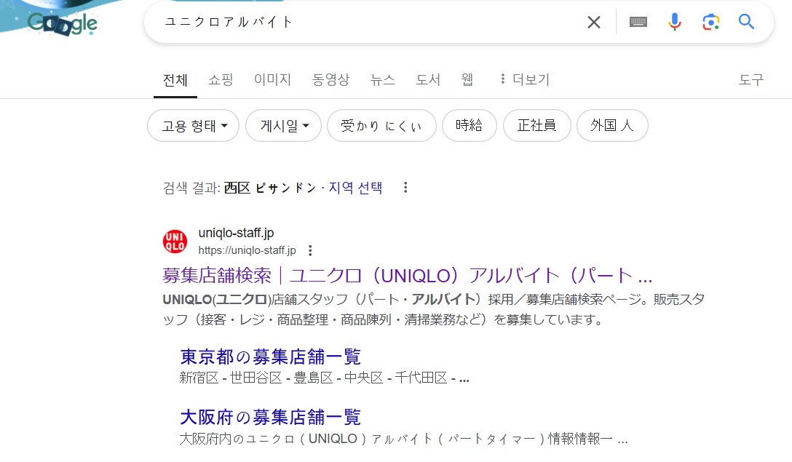792x462 pixels.
Task: Click the 지역 선택 link
Action: [x=355, y=188]
